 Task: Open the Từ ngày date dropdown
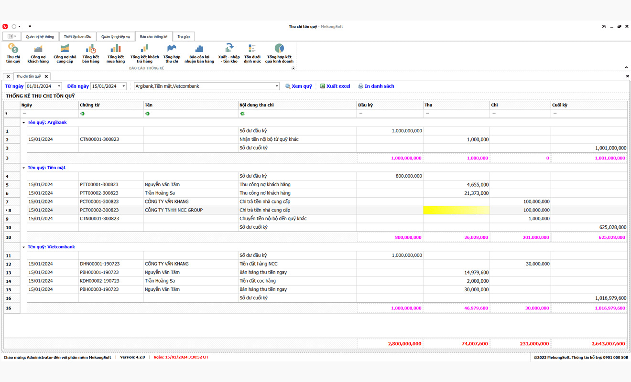click(x=59, y=86)
